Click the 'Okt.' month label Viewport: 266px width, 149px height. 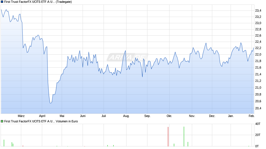tap(169, 116)
